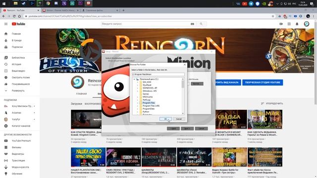The image size is (317, 178).
Task: Expand the Program Files folder node
Action: tap(138, 103)
